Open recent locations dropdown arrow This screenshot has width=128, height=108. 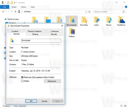click(12, 12)
